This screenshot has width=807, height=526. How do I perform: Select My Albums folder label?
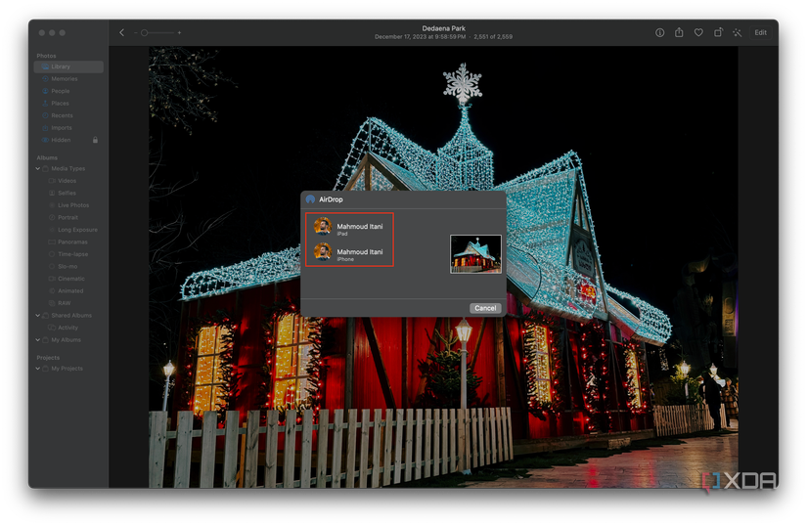[66, 340]
